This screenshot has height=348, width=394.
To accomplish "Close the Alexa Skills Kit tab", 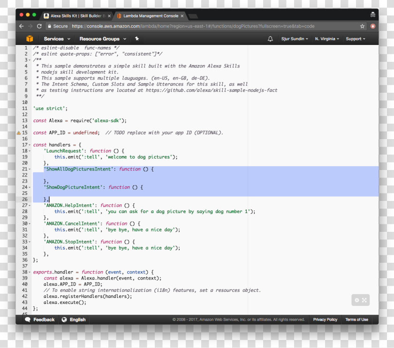I will pyautogui.click(x=109, y=16).
